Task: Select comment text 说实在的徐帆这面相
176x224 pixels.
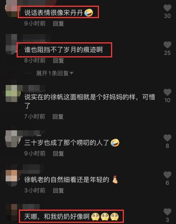Action: [x=54, y=97]
